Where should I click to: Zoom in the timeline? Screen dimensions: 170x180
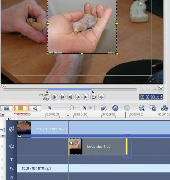[84, 108]
